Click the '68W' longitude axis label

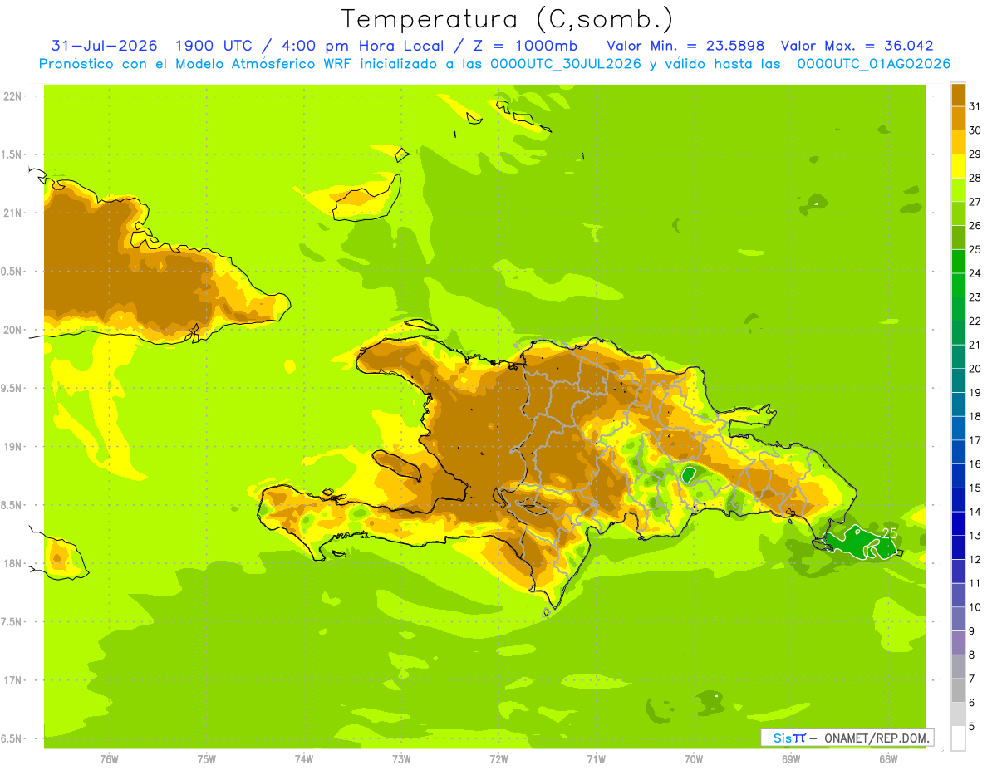tap(888, 759)
